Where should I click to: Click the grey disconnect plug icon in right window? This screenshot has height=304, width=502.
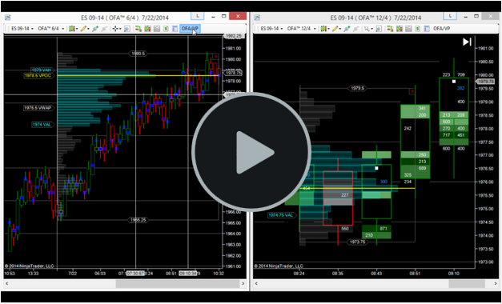[355, 29]
